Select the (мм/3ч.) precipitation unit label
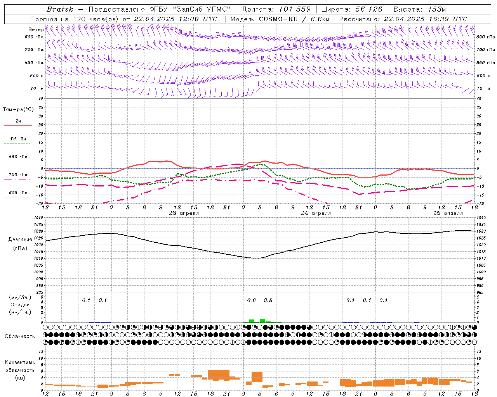This screenshot has width=497, height=397. click(x=20, y=297)
